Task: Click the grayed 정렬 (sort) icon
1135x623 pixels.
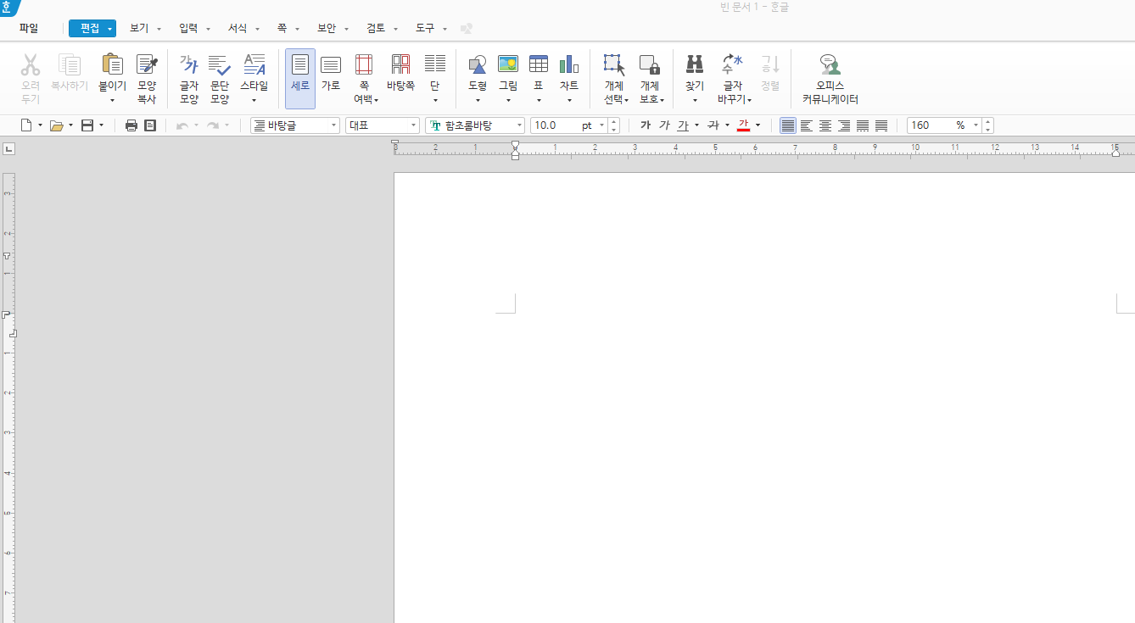Action: point(770,64)
